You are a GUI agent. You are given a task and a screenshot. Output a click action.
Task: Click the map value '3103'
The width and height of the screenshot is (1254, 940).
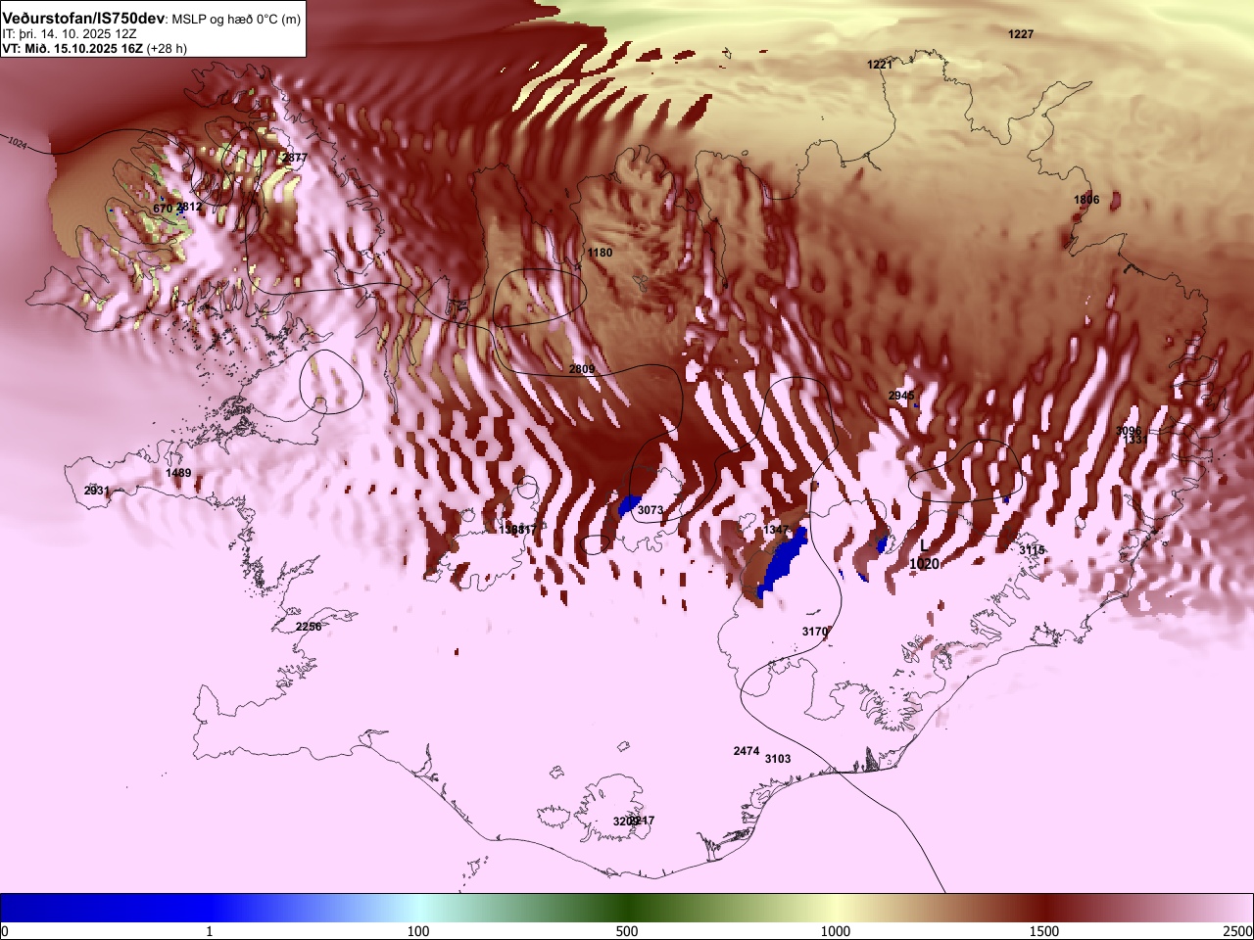tap(778, 759)
